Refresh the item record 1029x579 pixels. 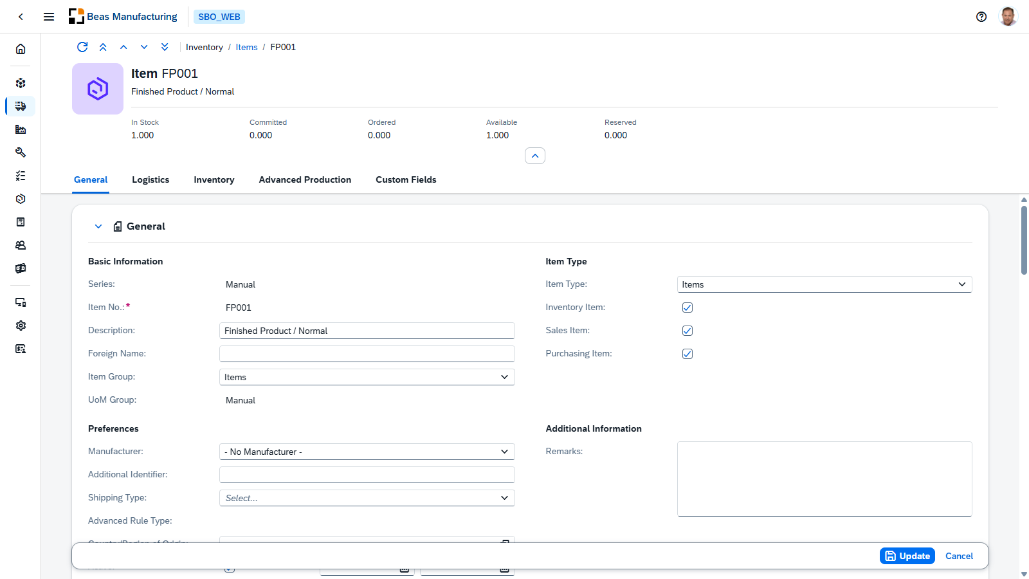coord(82,47)
